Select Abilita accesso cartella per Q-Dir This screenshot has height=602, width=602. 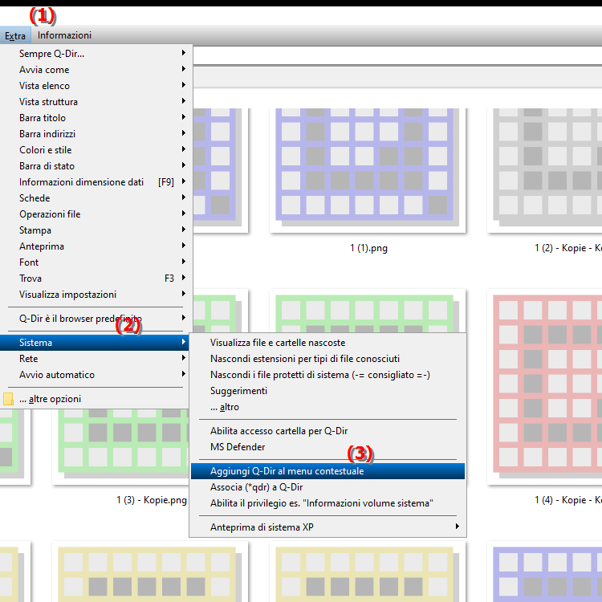327,431
